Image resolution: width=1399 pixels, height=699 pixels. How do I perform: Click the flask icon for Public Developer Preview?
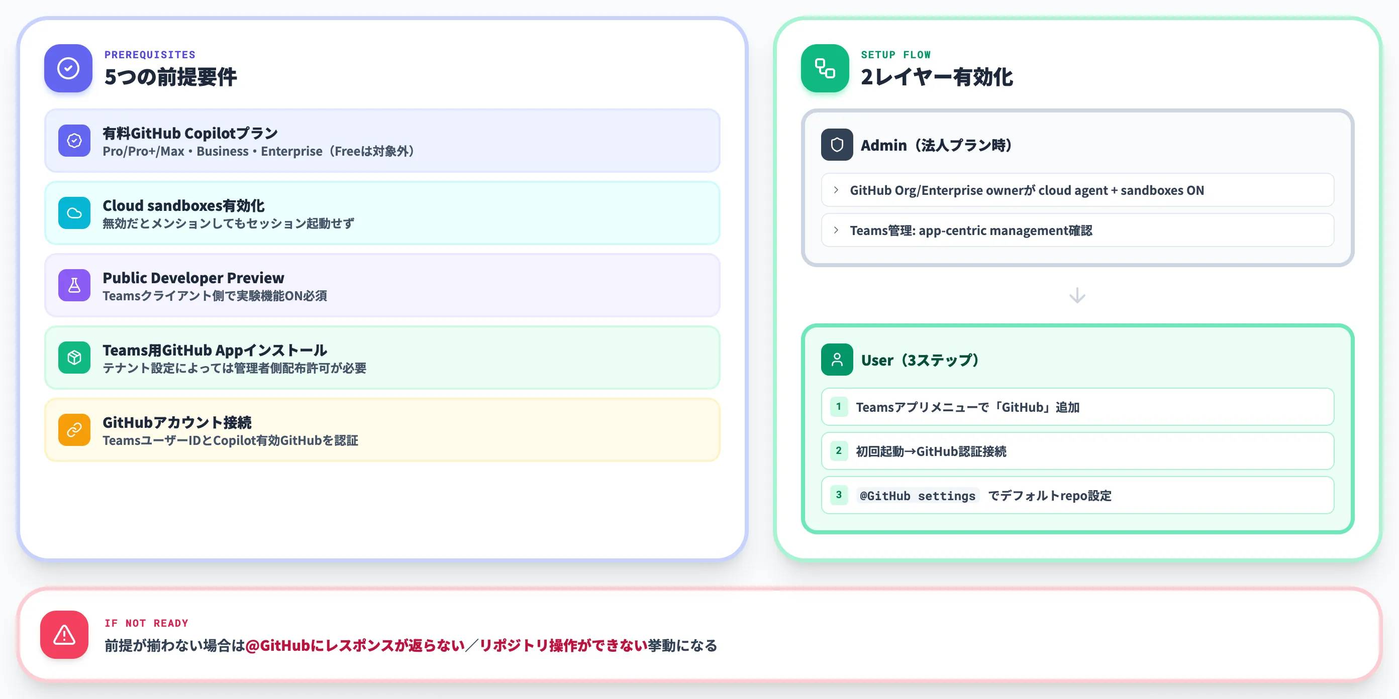tap(74, 285)
